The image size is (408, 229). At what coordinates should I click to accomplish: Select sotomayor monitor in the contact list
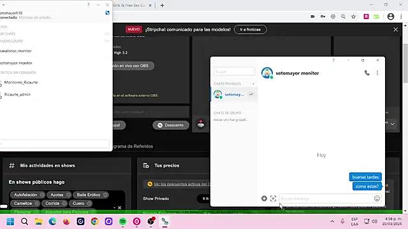coord(16,63)
